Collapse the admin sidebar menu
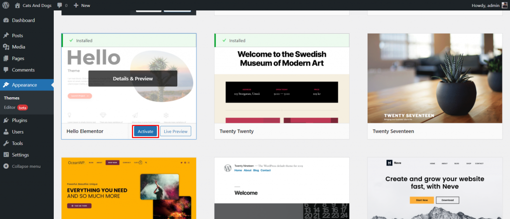This screenshot has width=510, height=219. (x=22, y=166)
